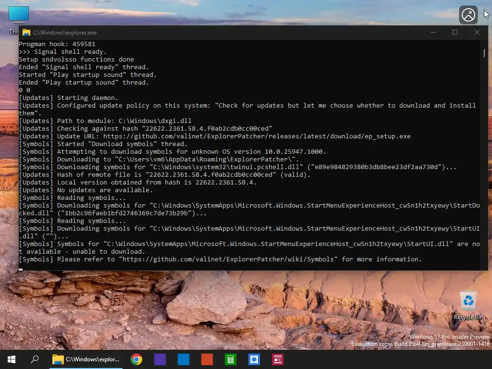492x369 pixels.
Task: Open the blue framed-dot taskbar app
Action: pyautogui.click(x=254, y=359)
